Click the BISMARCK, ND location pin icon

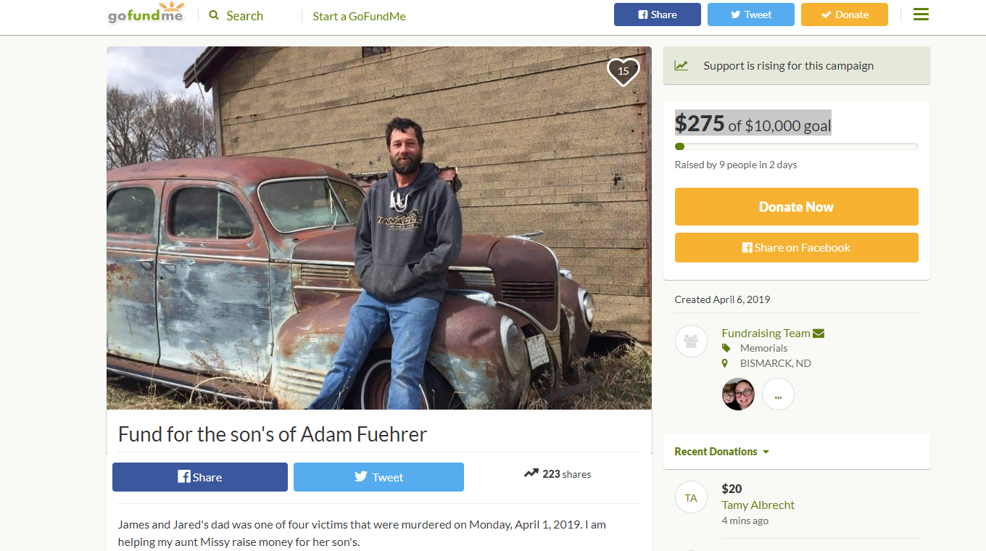pos(725,362)
